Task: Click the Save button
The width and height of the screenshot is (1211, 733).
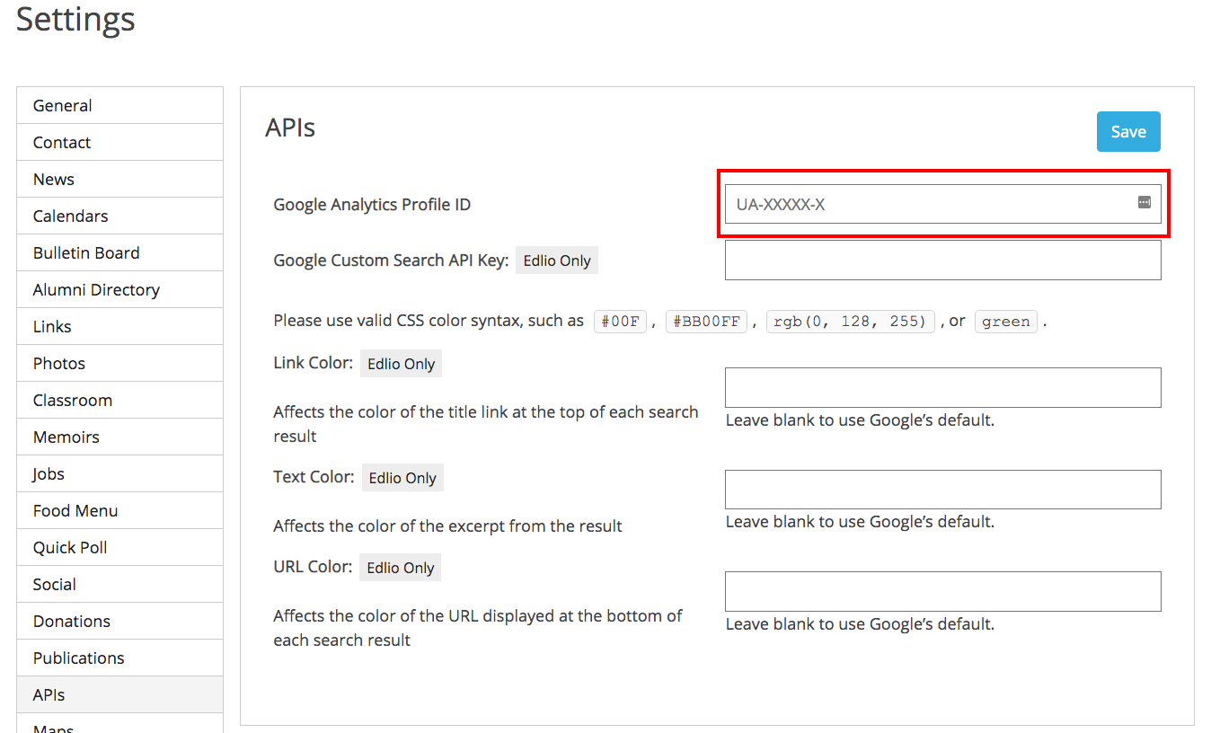Action: (1127, 132)
